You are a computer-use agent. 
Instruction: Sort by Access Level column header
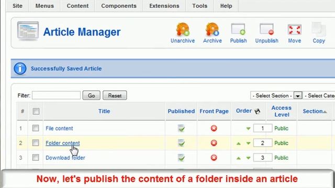point(282,111)
